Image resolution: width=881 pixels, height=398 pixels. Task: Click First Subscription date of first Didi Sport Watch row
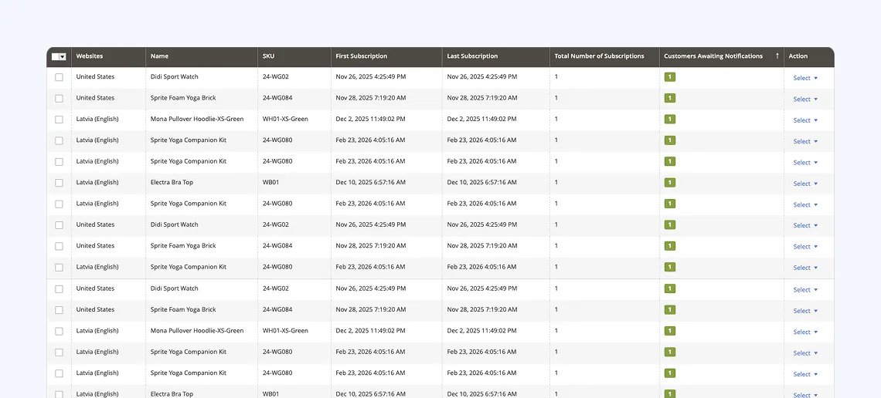[x=370, y=77]
